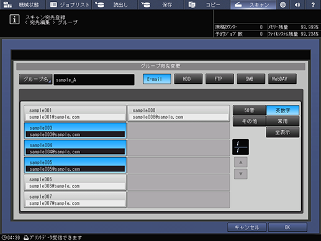Click the clock icon in status bar

point(4,237)
